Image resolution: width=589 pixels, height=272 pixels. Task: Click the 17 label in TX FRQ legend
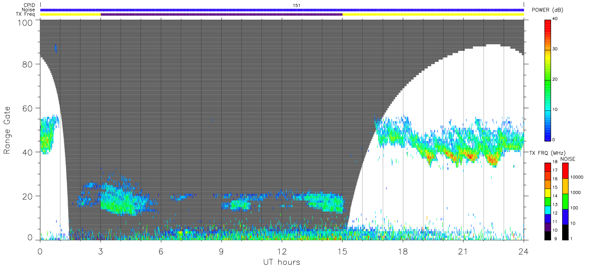click(555, 170)
